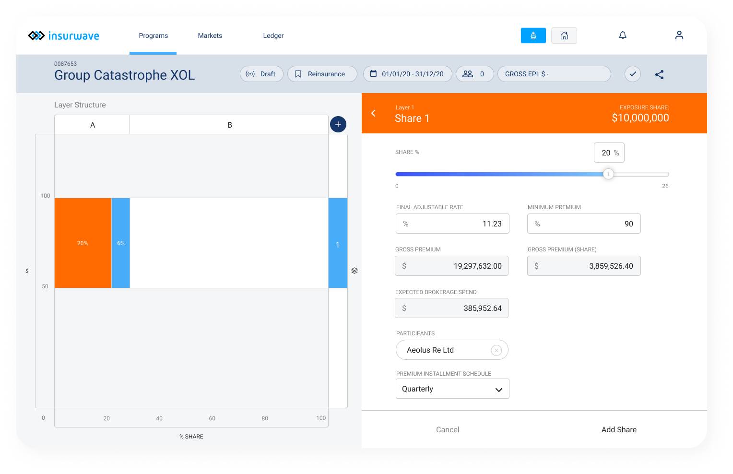The height and width of the screenshot is (474, 733).
Task: Open the user profile icon
Action: click(x=679, y=35)
